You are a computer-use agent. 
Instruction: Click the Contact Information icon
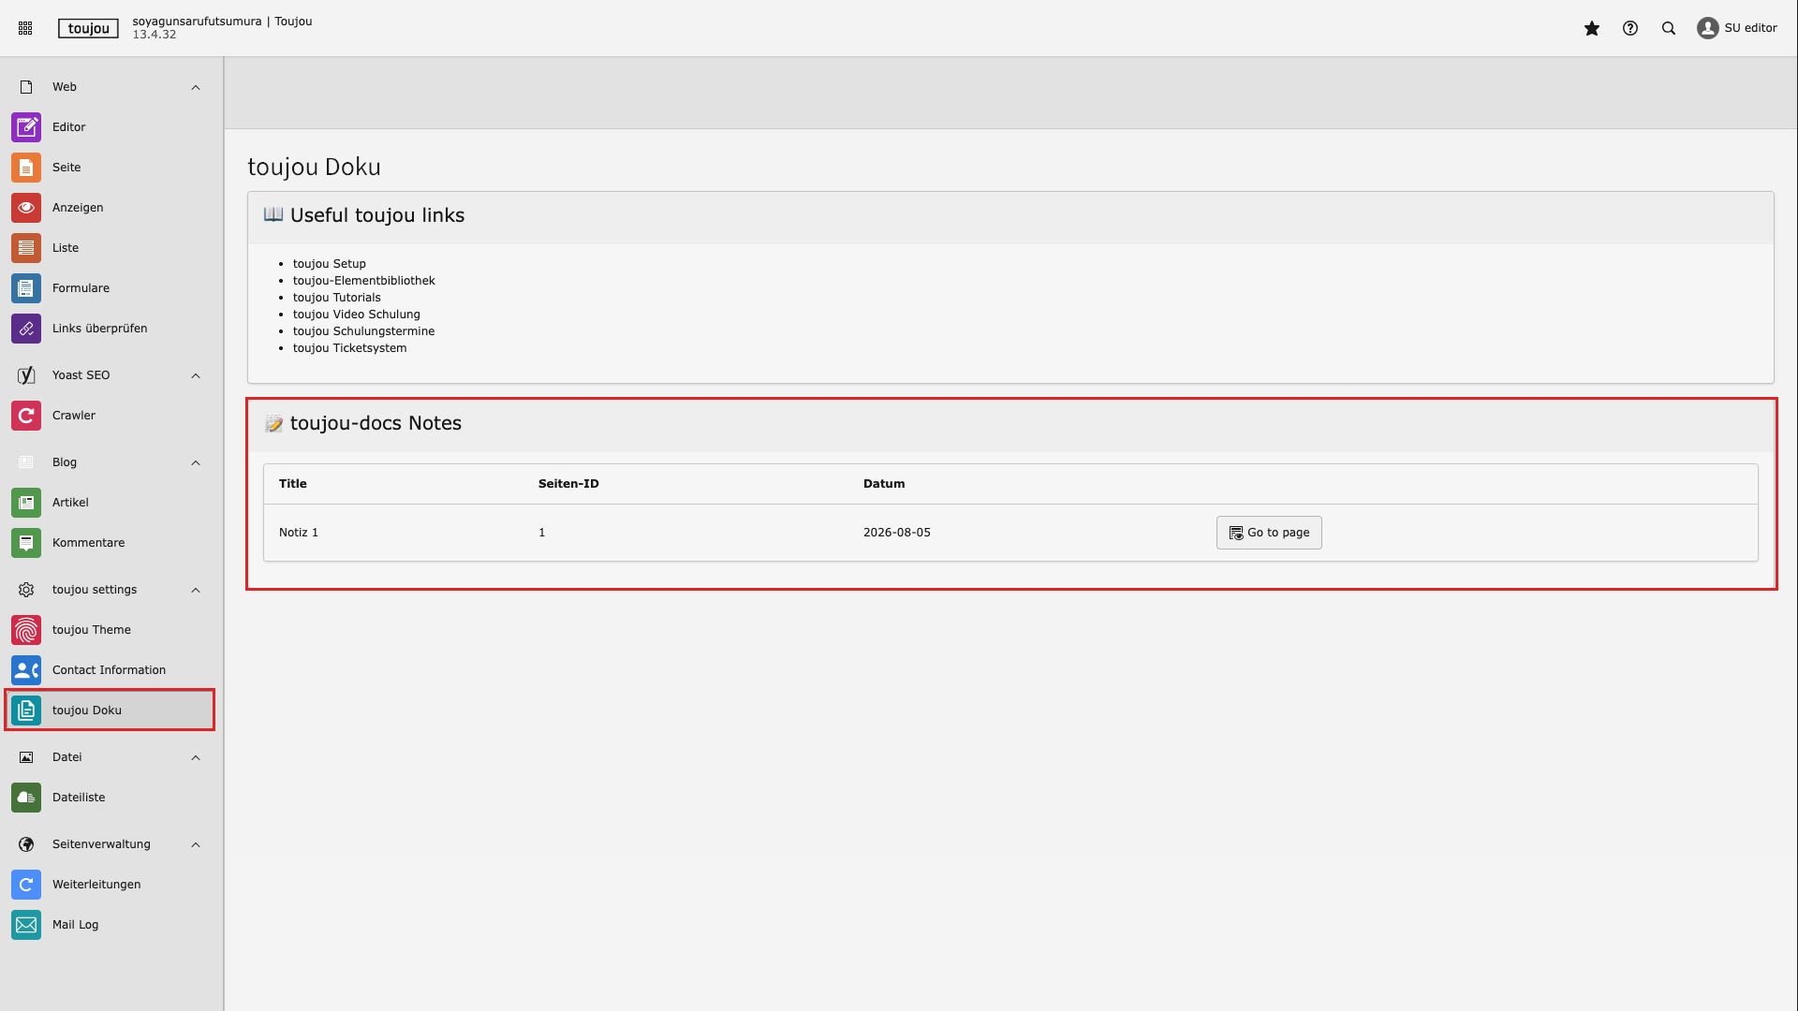(26, 670)
